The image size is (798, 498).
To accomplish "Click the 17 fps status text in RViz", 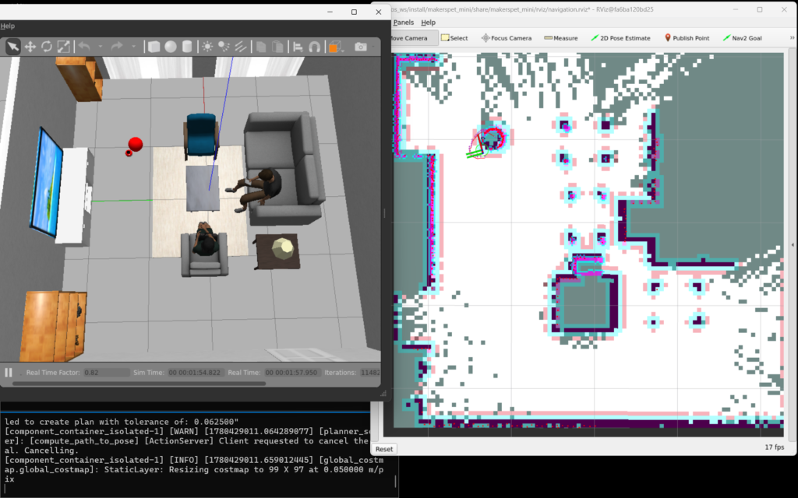I will coord(774,447).
